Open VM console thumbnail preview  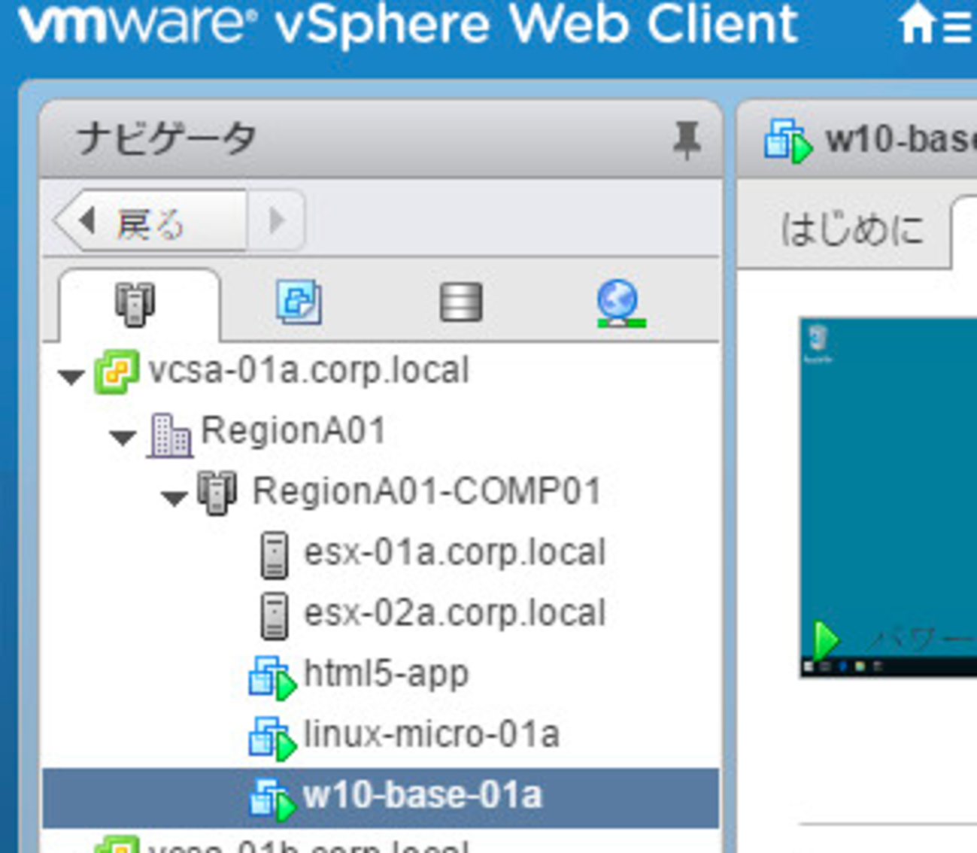[888, 497]
